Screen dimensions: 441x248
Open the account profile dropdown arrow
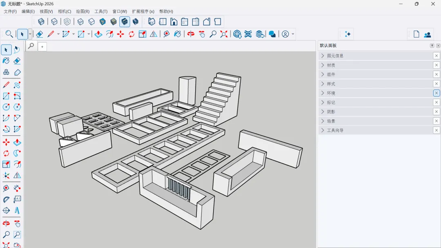coord(293,34)
